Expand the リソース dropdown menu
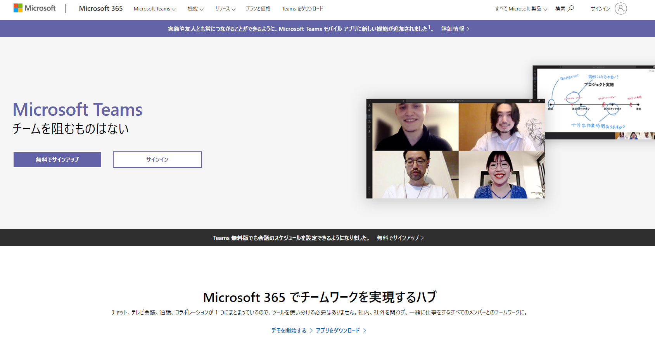 pos(225,9)
